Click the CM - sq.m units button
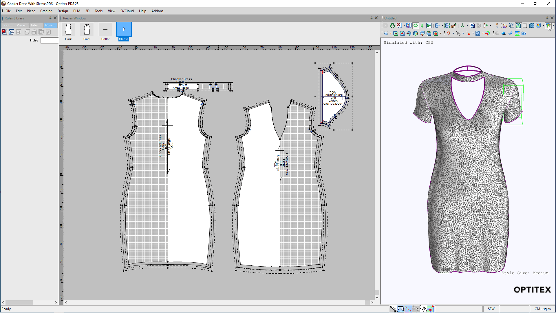The image size is (556, 313). 542,309
